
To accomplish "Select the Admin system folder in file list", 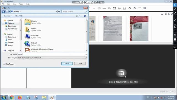I will tap(33, 29).
